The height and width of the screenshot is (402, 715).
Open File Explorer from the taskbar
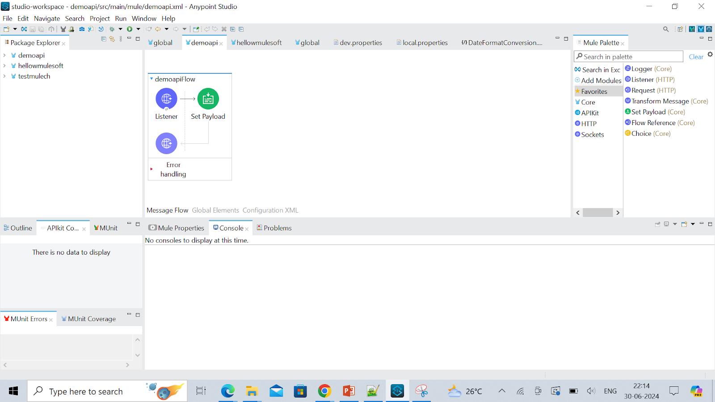(252, 391)
